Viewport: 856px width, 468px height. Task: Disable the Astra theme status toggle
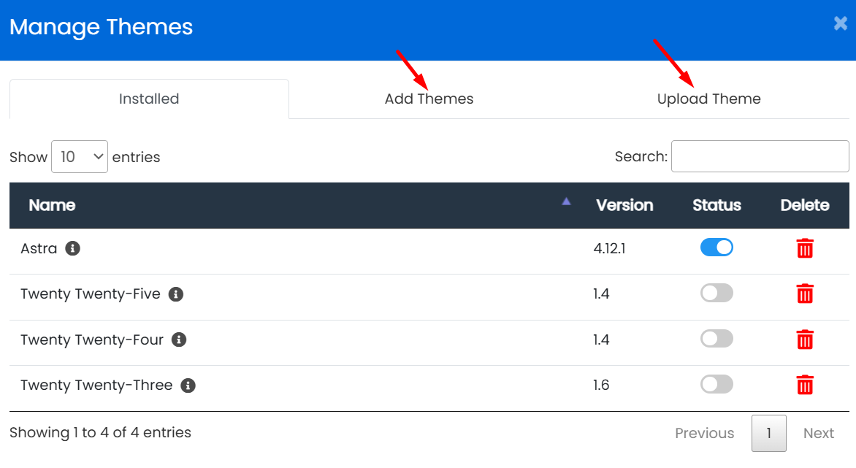pos(716,248)
